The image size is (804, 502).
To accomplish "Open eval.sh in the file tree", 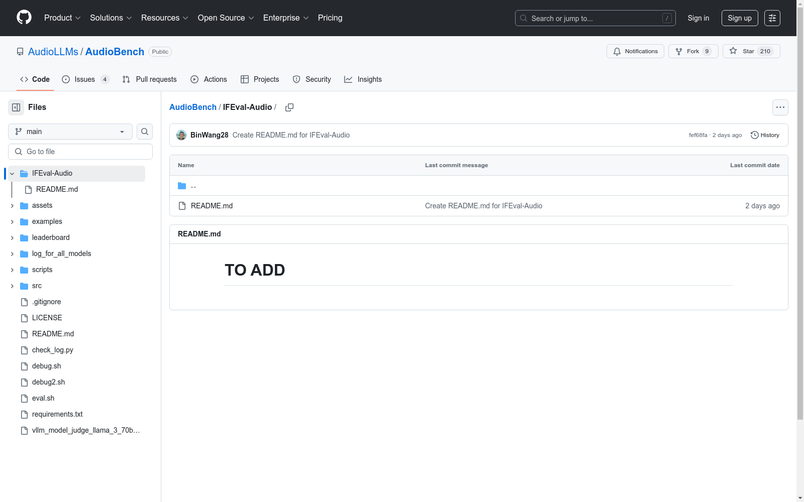I will 43,399.
